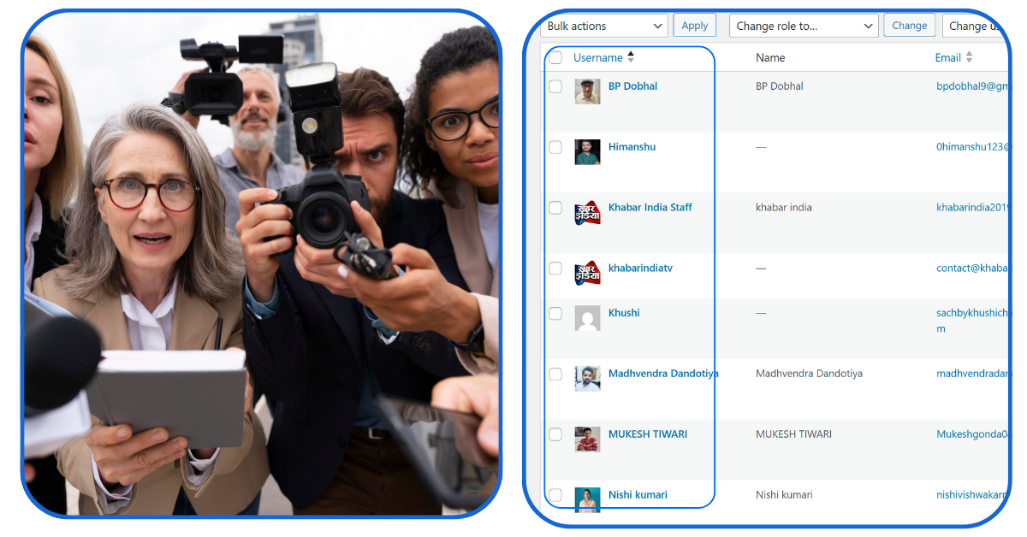Click Nishi kumari's avatar photo
The image size is (1027, 537).
click(587, 499)
